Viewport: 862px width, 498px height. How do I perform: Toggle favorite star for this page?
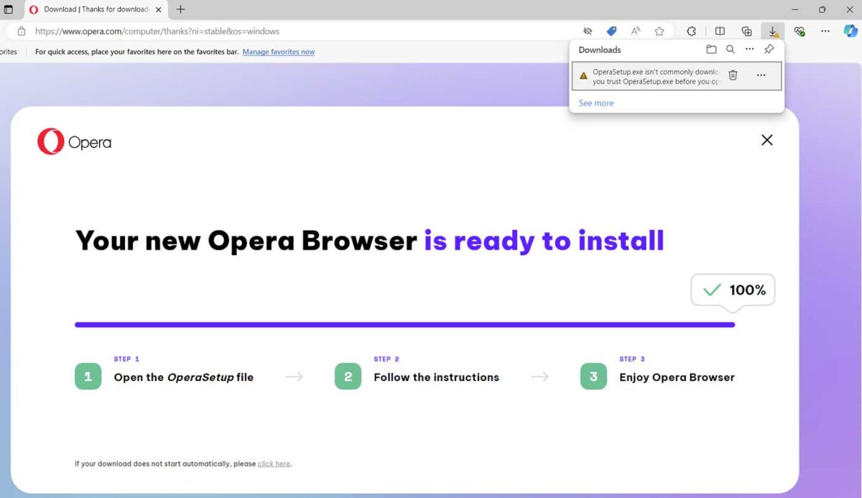(x=659, y=31)
